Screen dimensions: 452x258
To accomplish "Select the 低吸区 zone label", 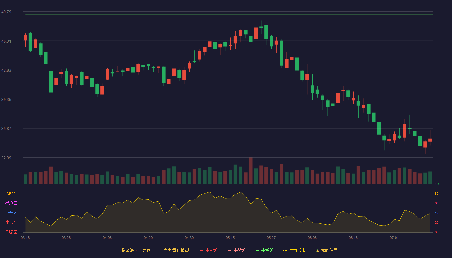I will (11, 232).
